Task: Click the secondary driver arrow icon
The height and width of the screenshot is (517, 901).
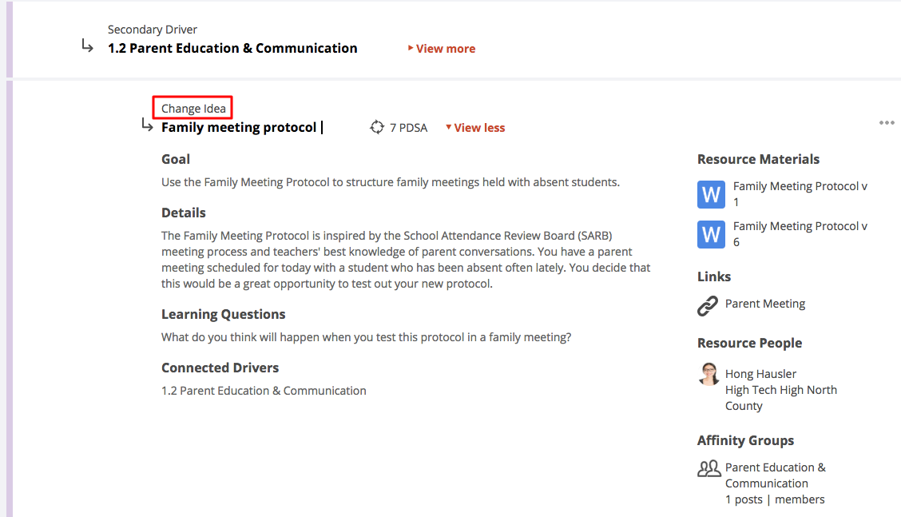Action: click(87, 45)
